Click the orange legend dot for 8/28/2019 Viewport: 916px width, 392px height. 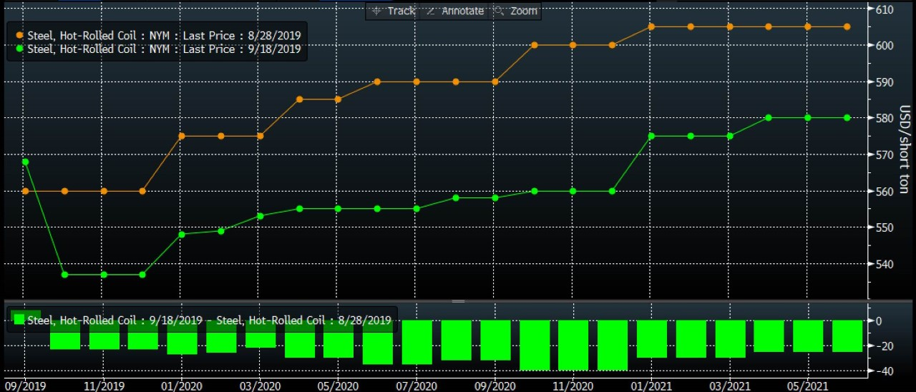click(x=19, y=35)
